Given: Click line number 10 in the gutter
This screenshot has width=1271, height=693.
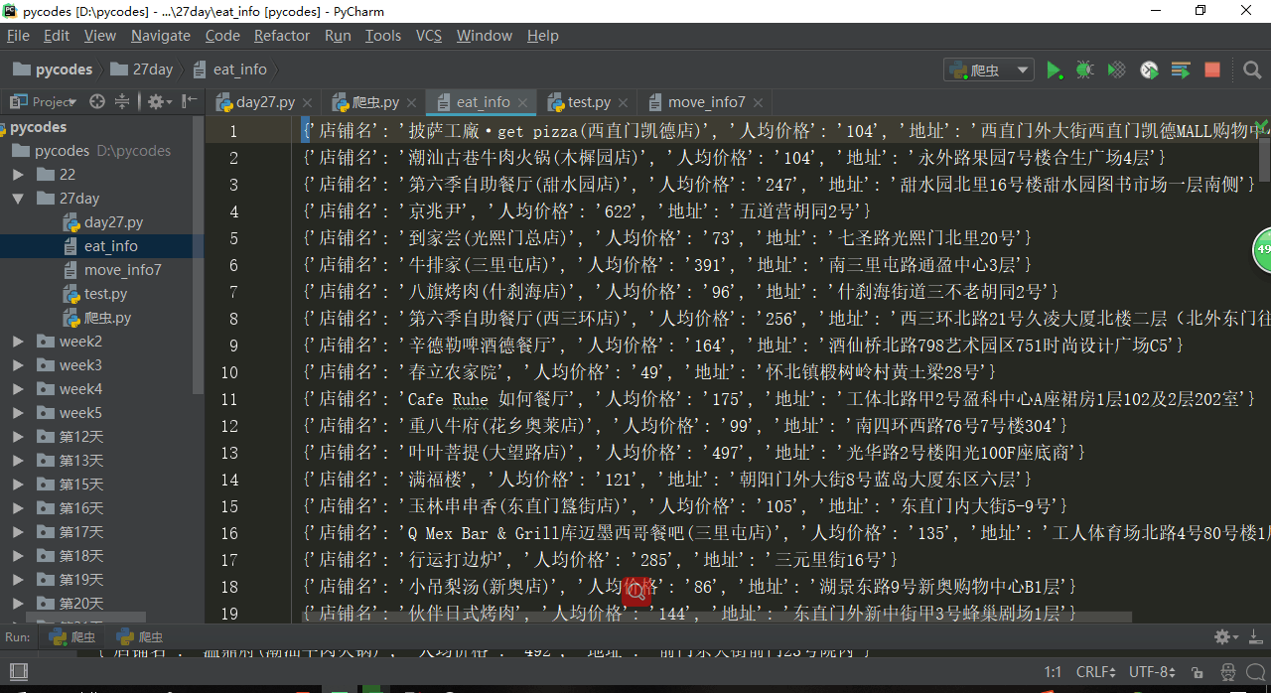Looking at the screenshot, I should pyautogui.click(x=229, y=372).
